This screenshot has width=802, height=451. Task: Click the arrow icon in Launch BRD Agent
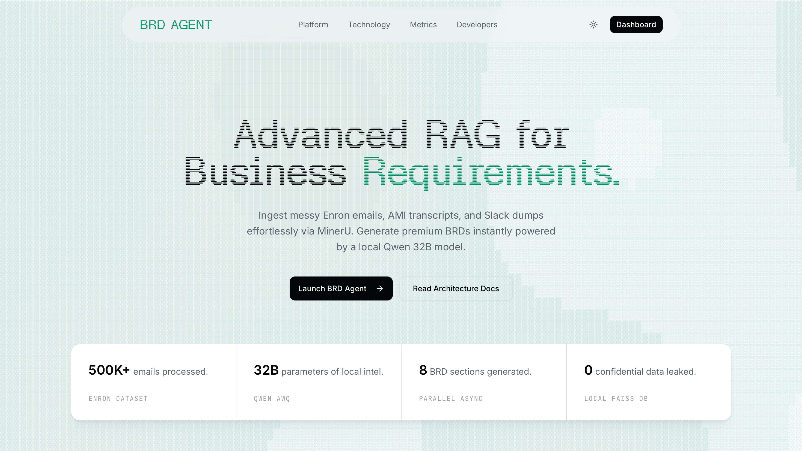tap(379, 288)
